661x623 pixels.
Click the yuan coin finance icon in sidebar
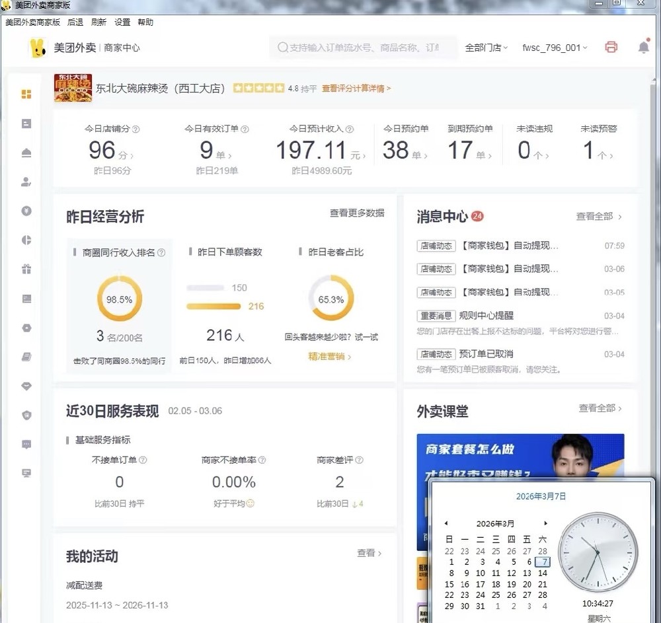[x=25, y=211]
